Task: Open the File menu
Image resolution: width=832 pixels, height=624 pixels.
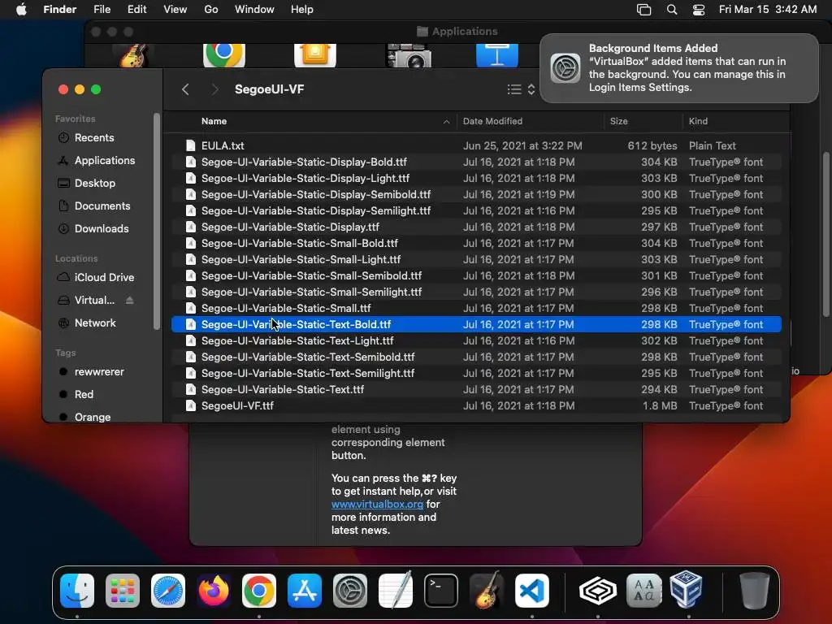Action: (x=102, y=10)
